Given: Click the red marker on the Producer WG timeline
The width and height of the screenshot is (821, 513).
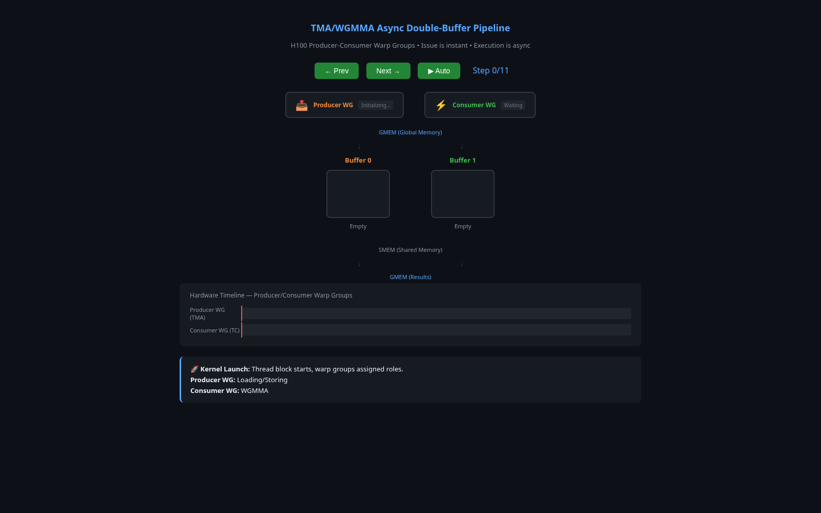Looking at the screenshot, I should (x=241, y=313).
